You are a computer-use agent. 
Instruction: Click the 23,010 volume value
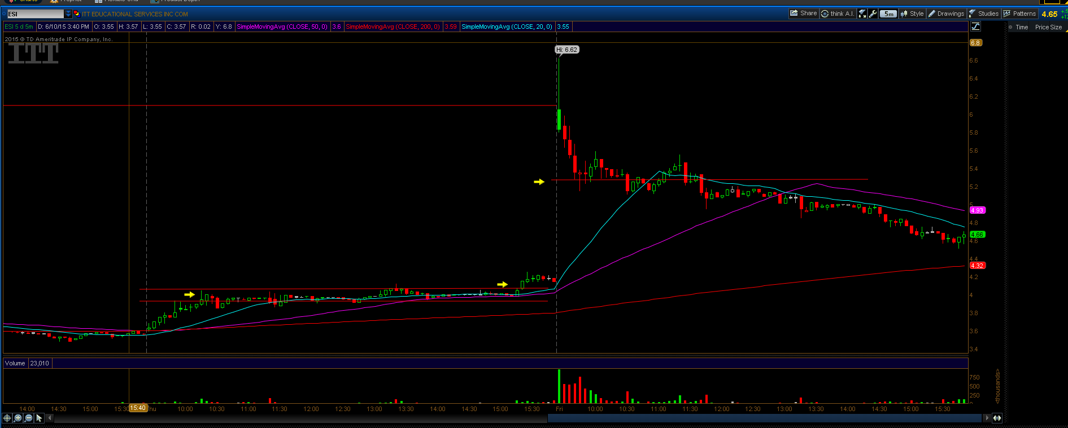pos(40,363)
